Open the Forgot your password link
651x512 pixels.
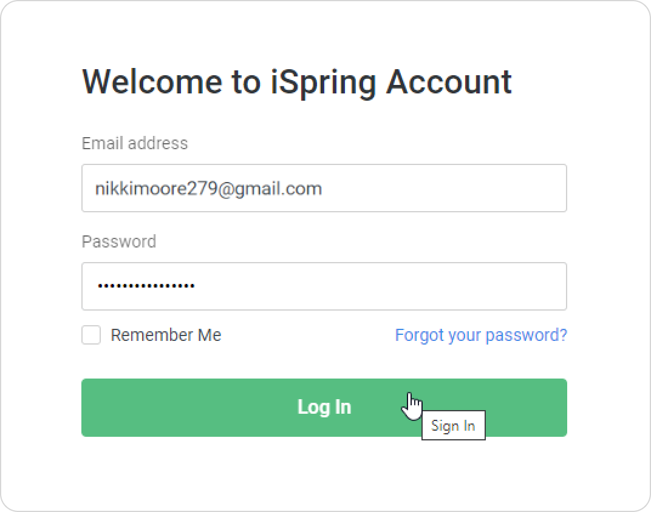coord(481,335)
